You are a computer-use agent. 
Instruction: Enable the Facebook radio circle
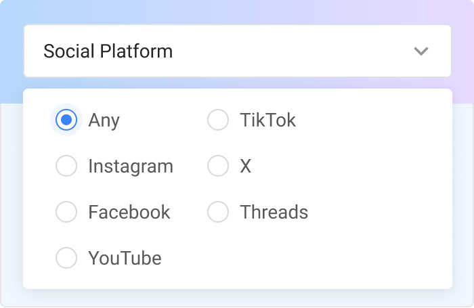(x=66, y=213)
